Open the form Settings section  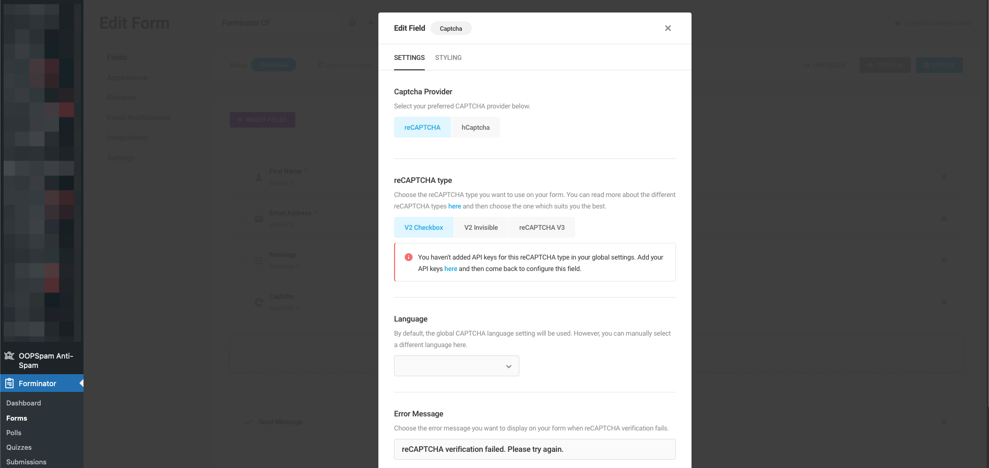tap(121, 158)
